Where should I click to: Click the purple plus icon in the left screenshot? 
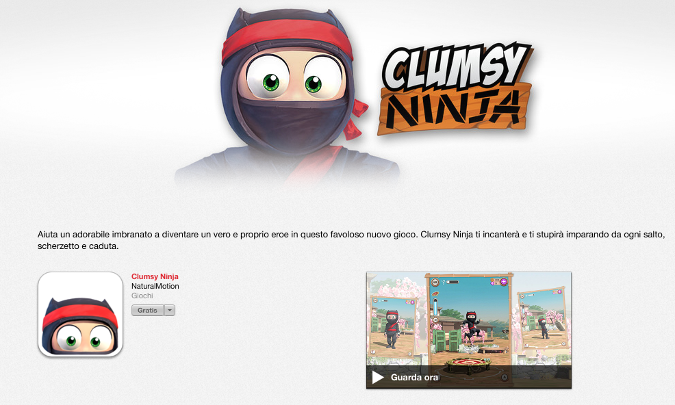coord(412,302)
